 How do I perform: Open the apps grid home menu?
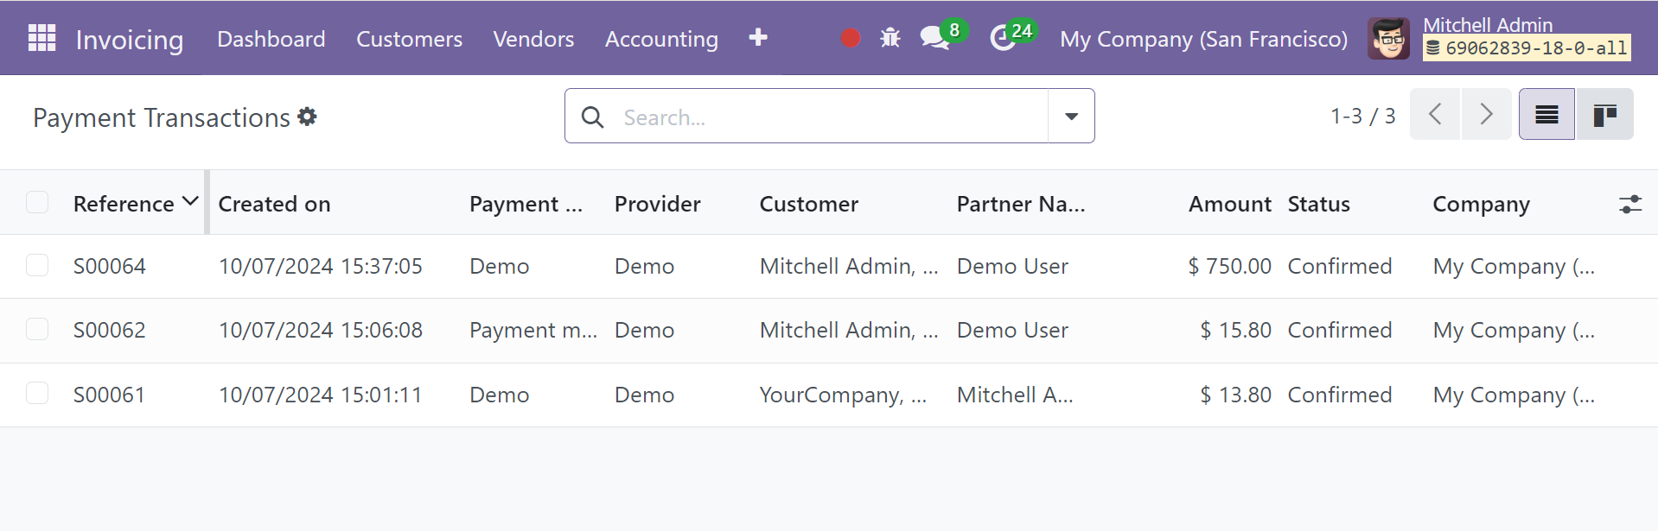click(41, 38)
